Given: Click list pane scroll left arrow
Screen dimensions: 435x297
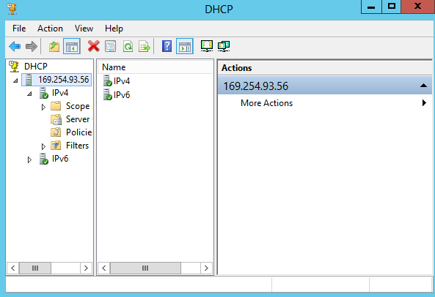Looking at the screenshot, I should pyautogui.click(x=104, y=268).
